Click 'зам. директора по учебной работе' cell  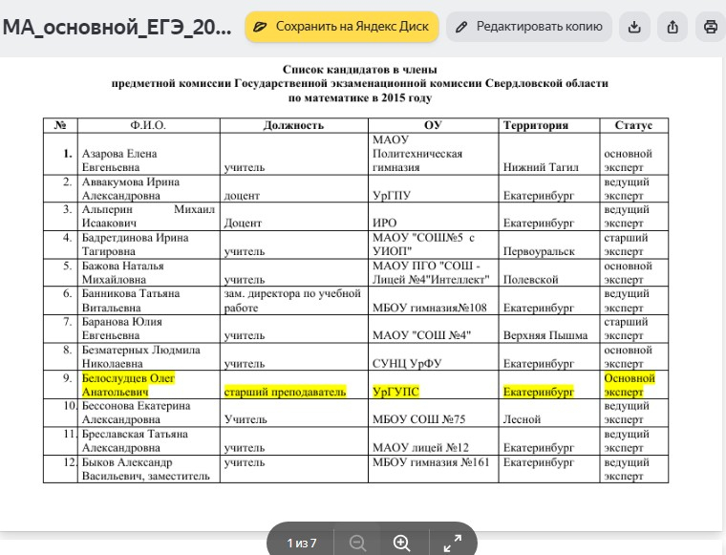[x=292, y=300]
